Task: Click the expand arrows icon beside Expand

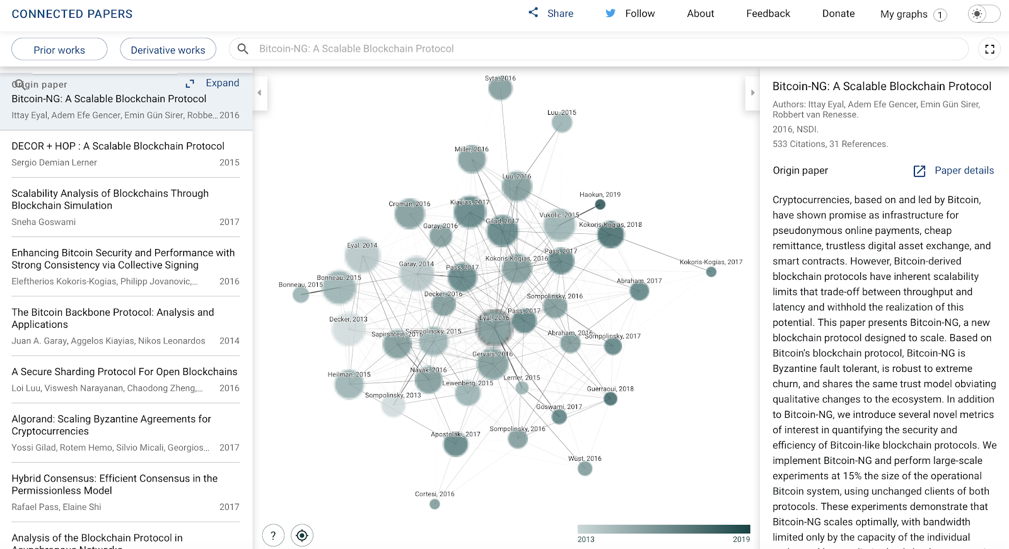Action: click(190, 83)
